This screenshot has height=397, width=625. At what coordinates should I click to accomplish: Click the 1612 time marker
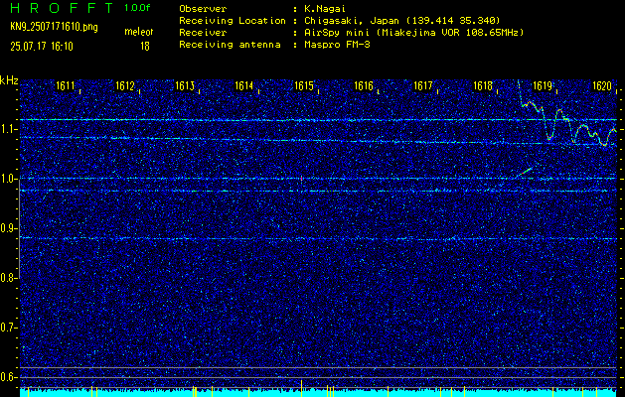[125, 85]
